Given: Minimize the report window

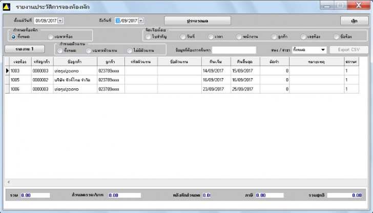Looking at the screenshot, I should pos(327,5).
